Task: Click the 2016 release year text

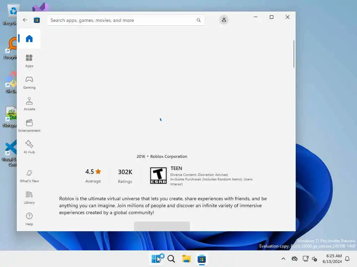Action: click(141, 156)
